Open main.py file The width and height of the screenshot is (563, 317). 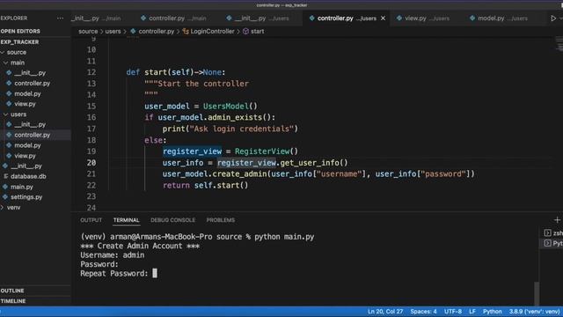pos(21,187)
